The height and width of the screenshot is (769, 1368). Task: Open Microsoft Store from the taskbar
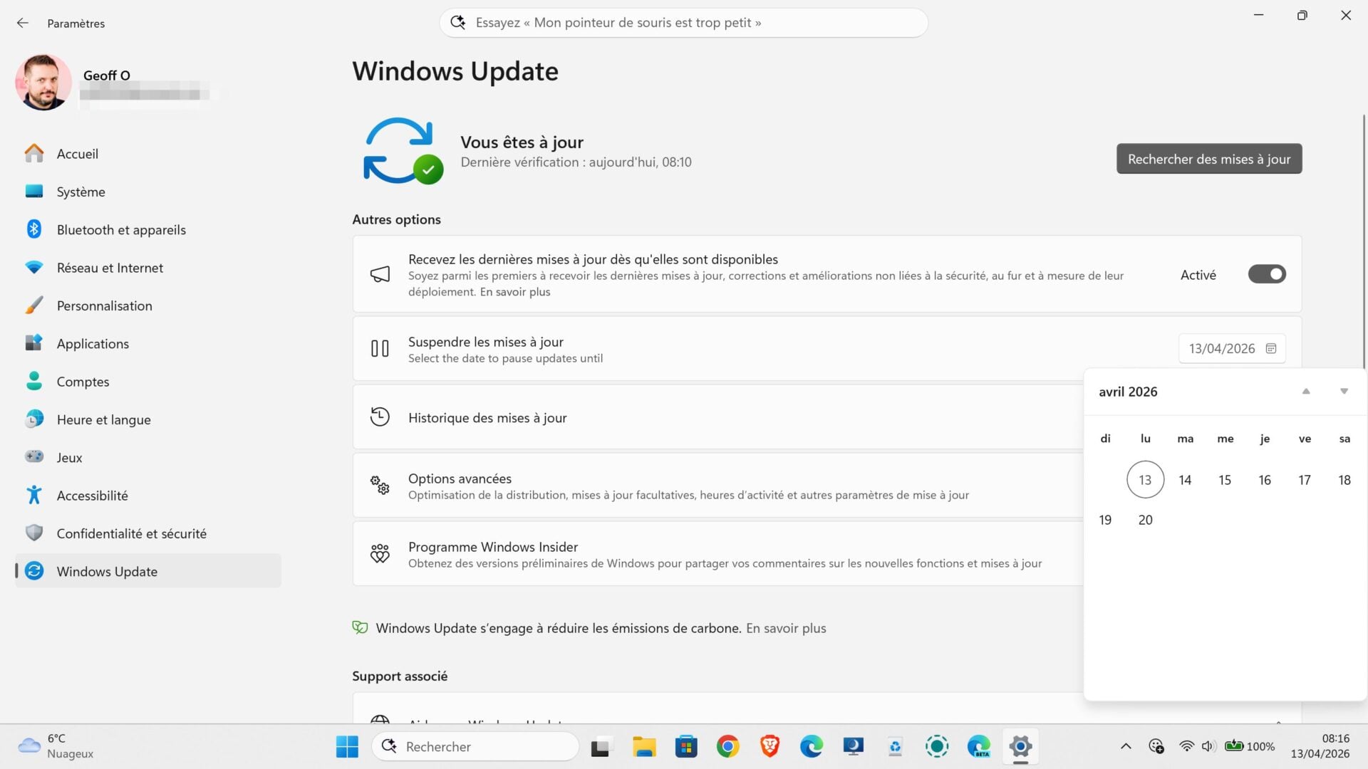click(685, 746)
